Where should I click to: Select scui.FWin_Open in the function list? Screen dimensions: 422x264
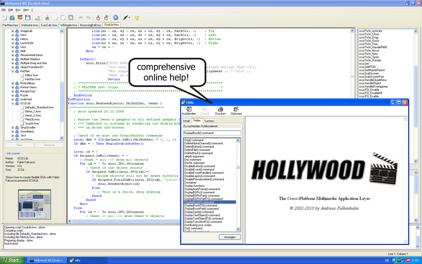click(x=369, y=57)
